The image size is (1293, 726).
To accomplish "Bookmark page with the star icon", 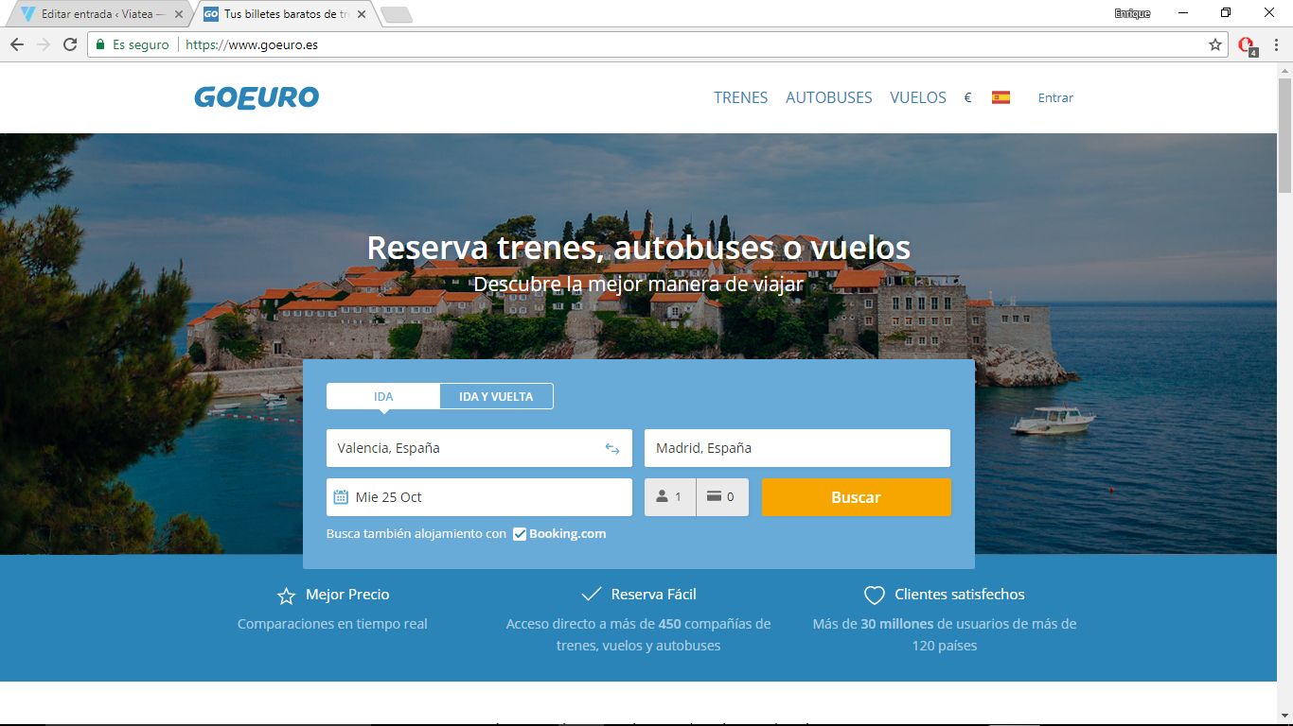I will point(1215,44).
